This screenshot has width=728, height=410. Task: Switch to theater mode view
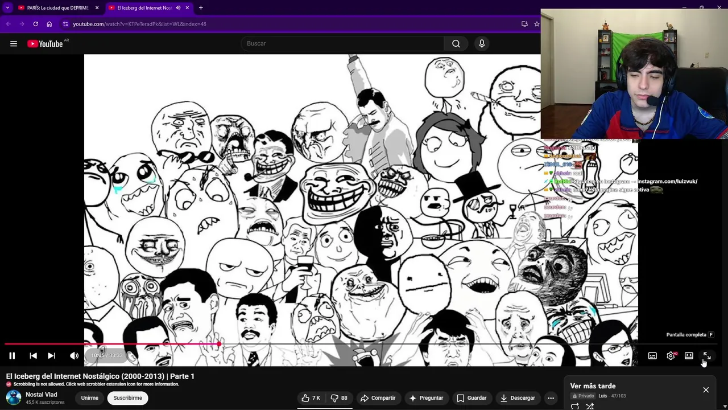689,356
